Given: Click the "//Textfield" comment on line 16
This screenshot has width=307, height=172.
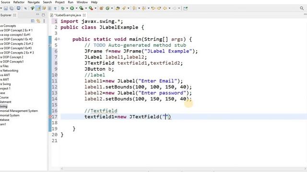Looking at the screenshot, I should pyautogui.click(x=101, y=111).
